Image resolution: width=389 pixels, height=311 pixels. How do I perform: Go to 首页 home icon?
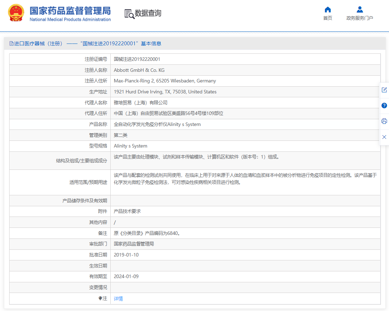(x=328, y=10)
